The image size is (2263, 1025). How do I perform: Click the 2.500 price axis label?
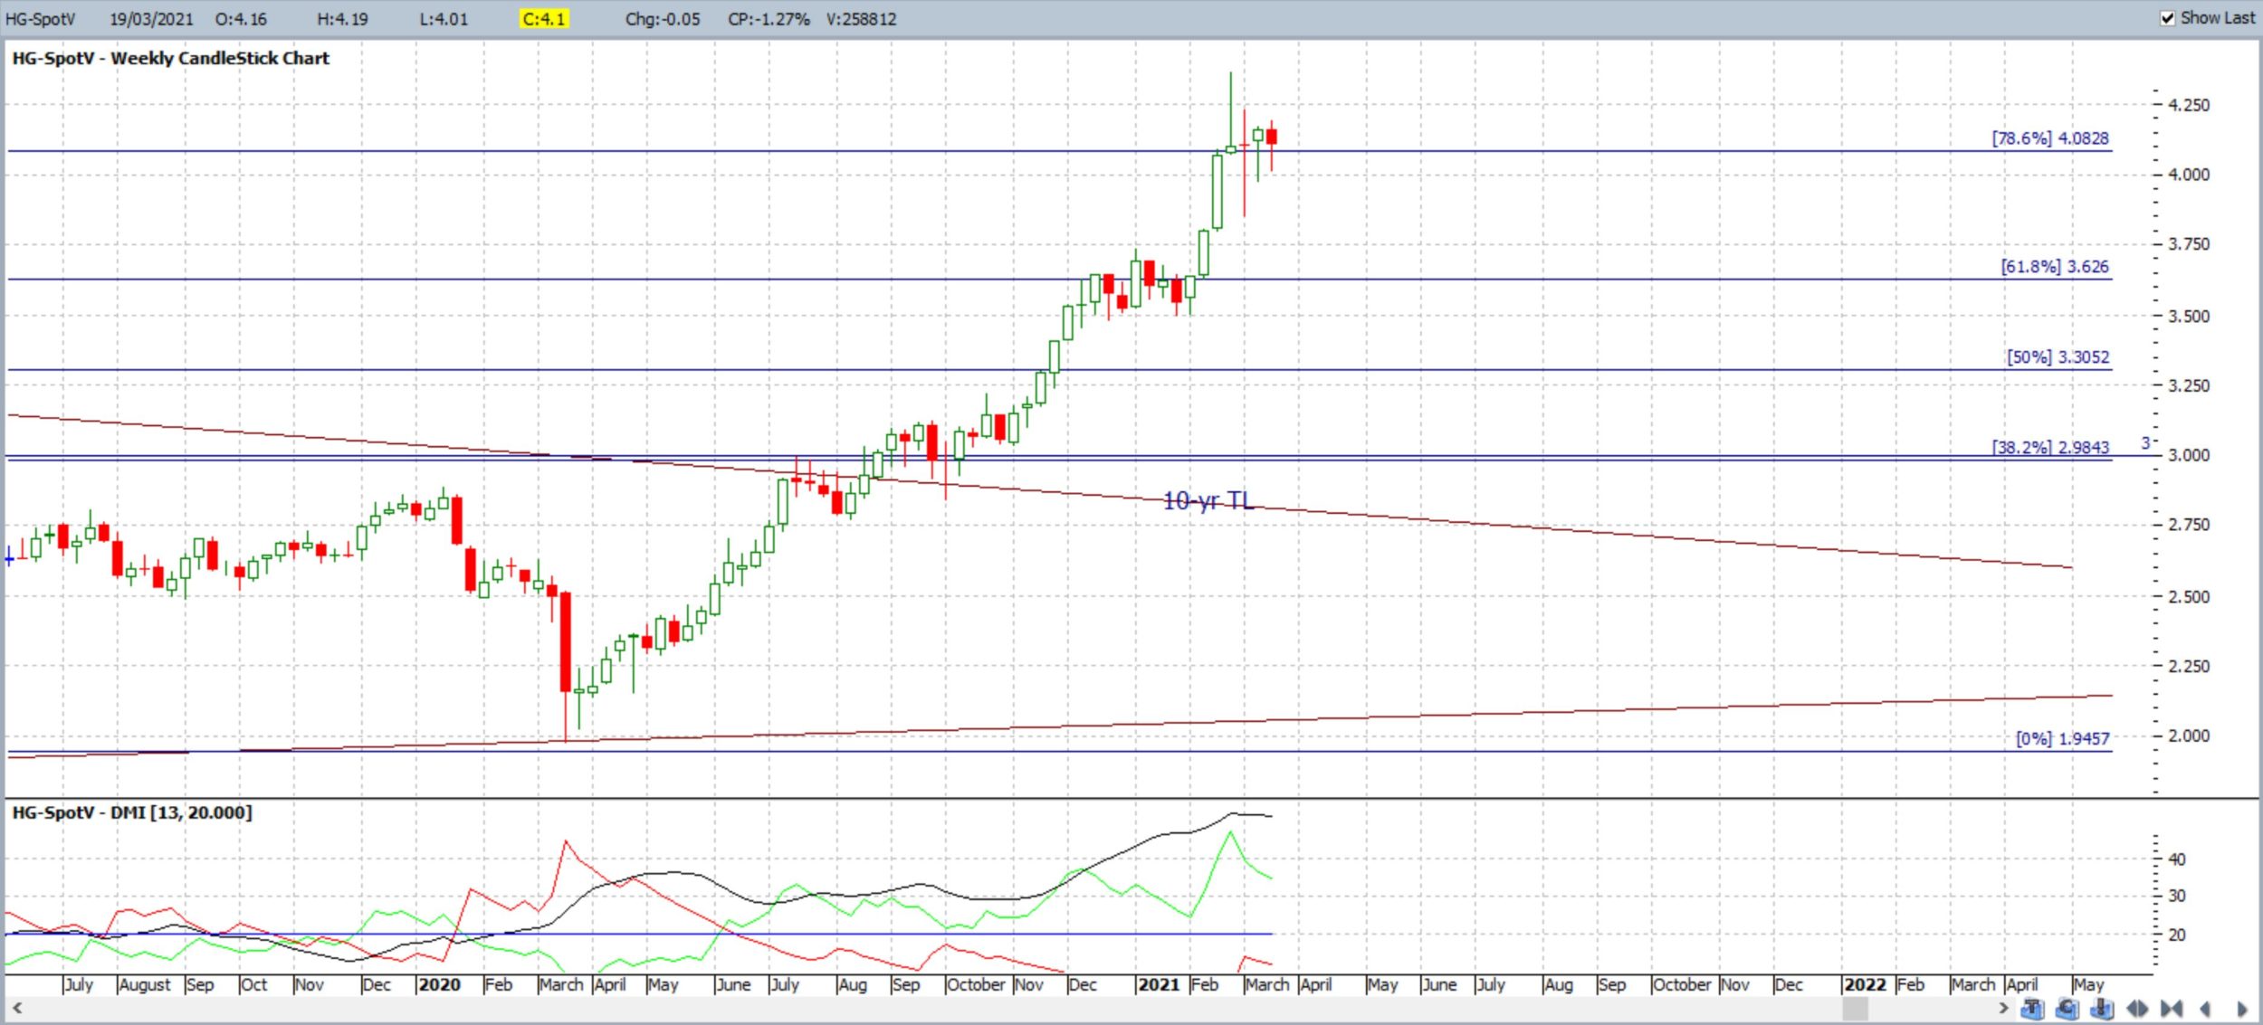(x=2189, y=597)
